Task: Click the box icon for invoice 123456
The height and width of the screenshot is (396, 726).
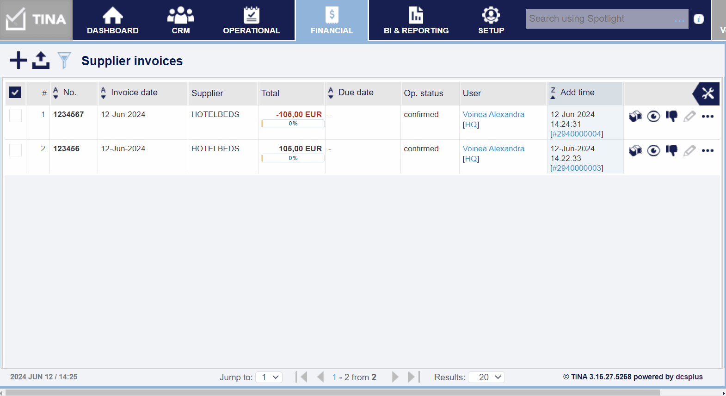Action: [635, 150]
